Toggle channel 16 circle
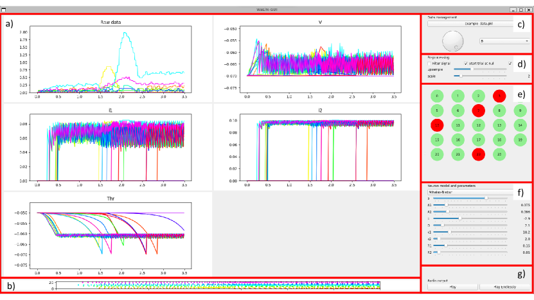This screenshot has height=300, width=534. click(458, 139)
